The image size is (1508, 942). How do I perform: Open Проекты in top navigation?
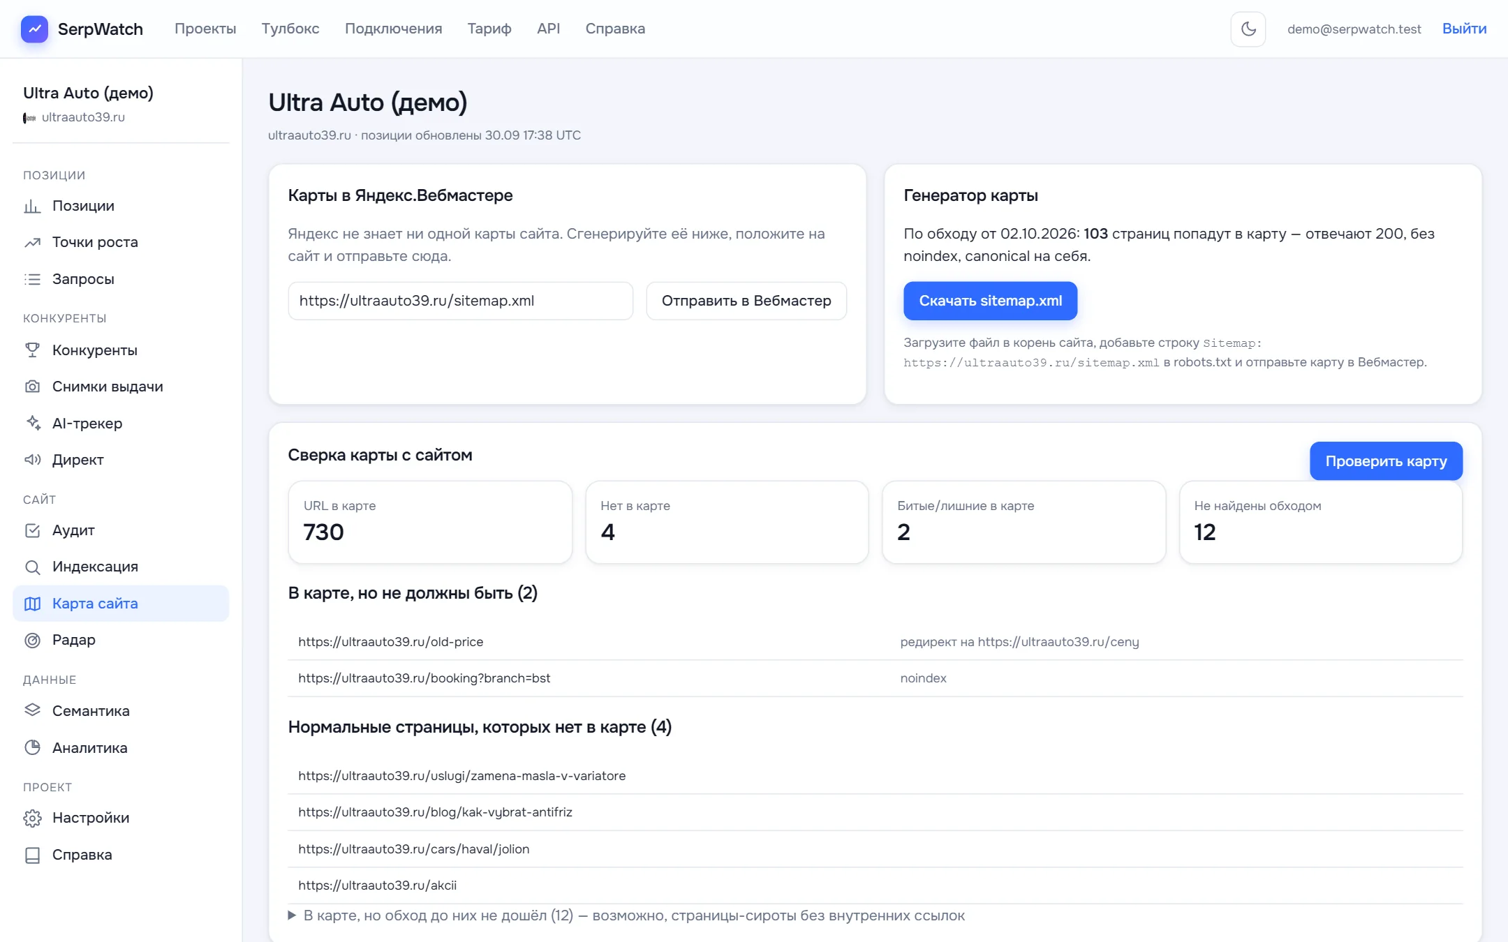[x=205, y=29]
